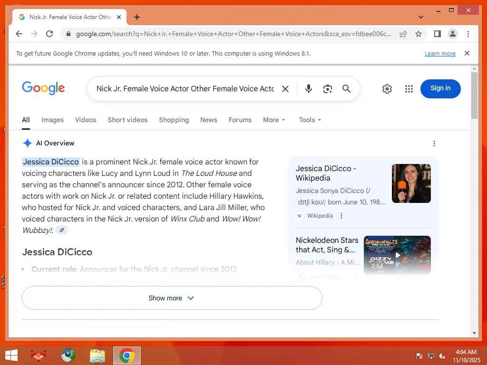Open the Windows Start menu

(11, 355)
